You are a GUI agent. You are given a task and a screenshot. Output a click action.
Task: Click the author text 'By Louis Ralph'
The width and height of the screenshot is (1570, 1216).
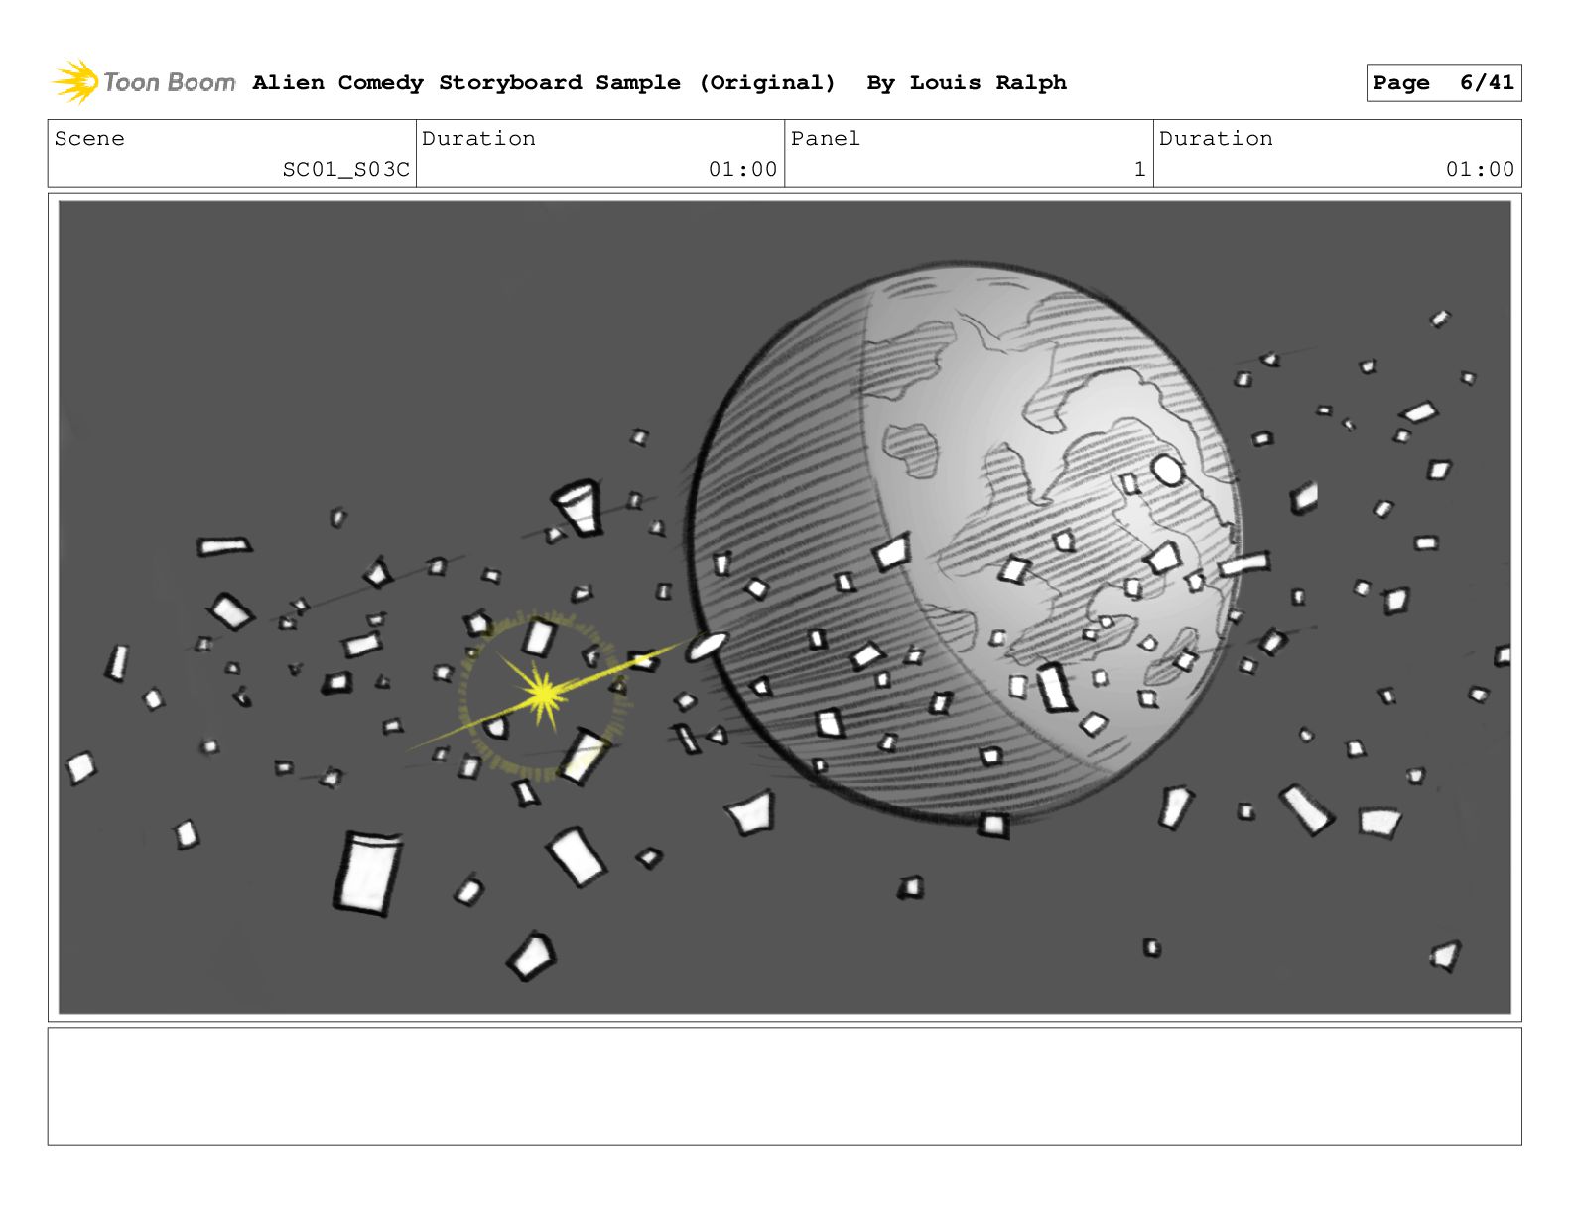tap(967, 82)
